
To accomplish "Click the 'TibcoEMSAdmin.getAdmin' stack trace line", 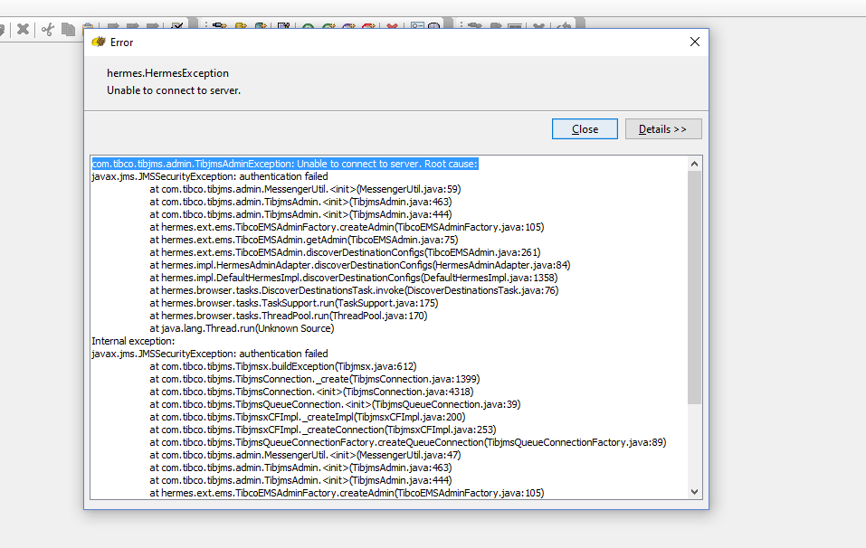I will click(x=304, y=240).
